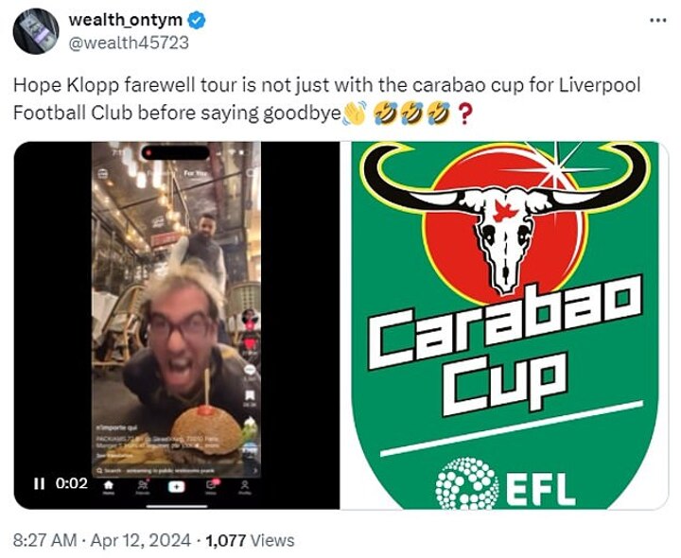Tap the TikTok comment bubble icon
The image size is (681, 558).
pyautogui.click(x=250, y=370)
